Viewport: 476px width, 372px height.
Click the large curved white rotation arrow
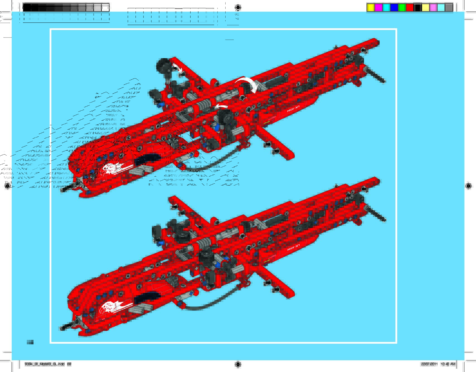tap(247, 84)
